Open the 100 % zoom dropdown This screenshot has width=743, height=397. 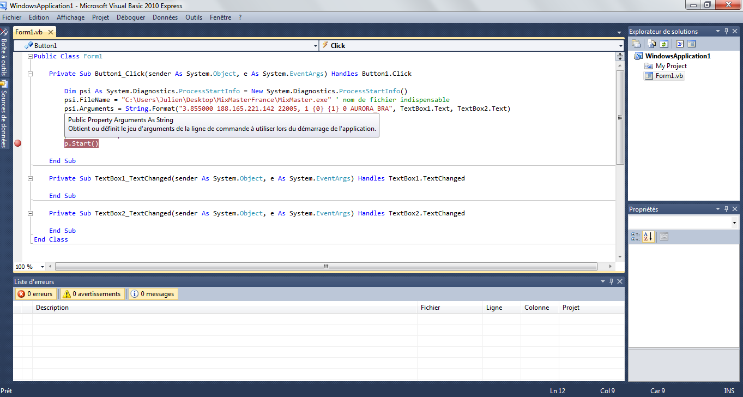point(44,267)
